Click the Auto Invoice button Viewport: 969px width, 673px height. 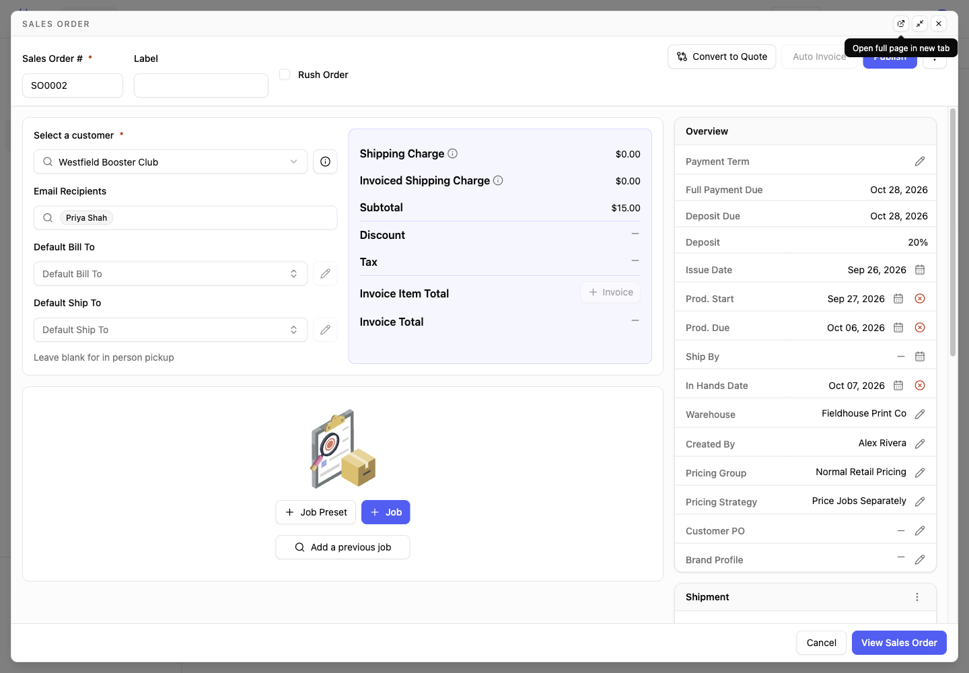[x=819, y=57]
